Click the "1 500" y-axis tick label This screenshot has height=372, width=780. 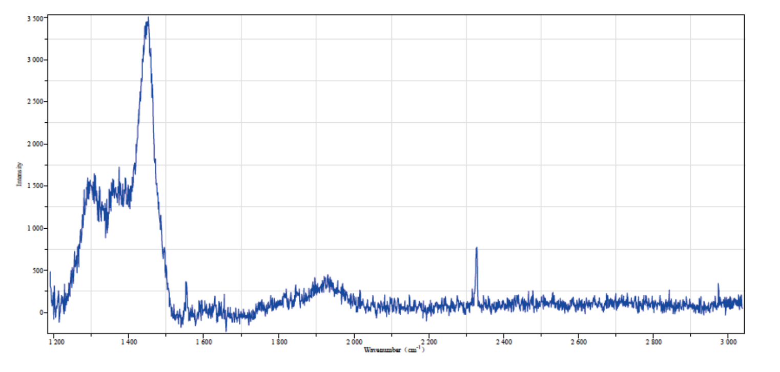[x=34, y=186]
